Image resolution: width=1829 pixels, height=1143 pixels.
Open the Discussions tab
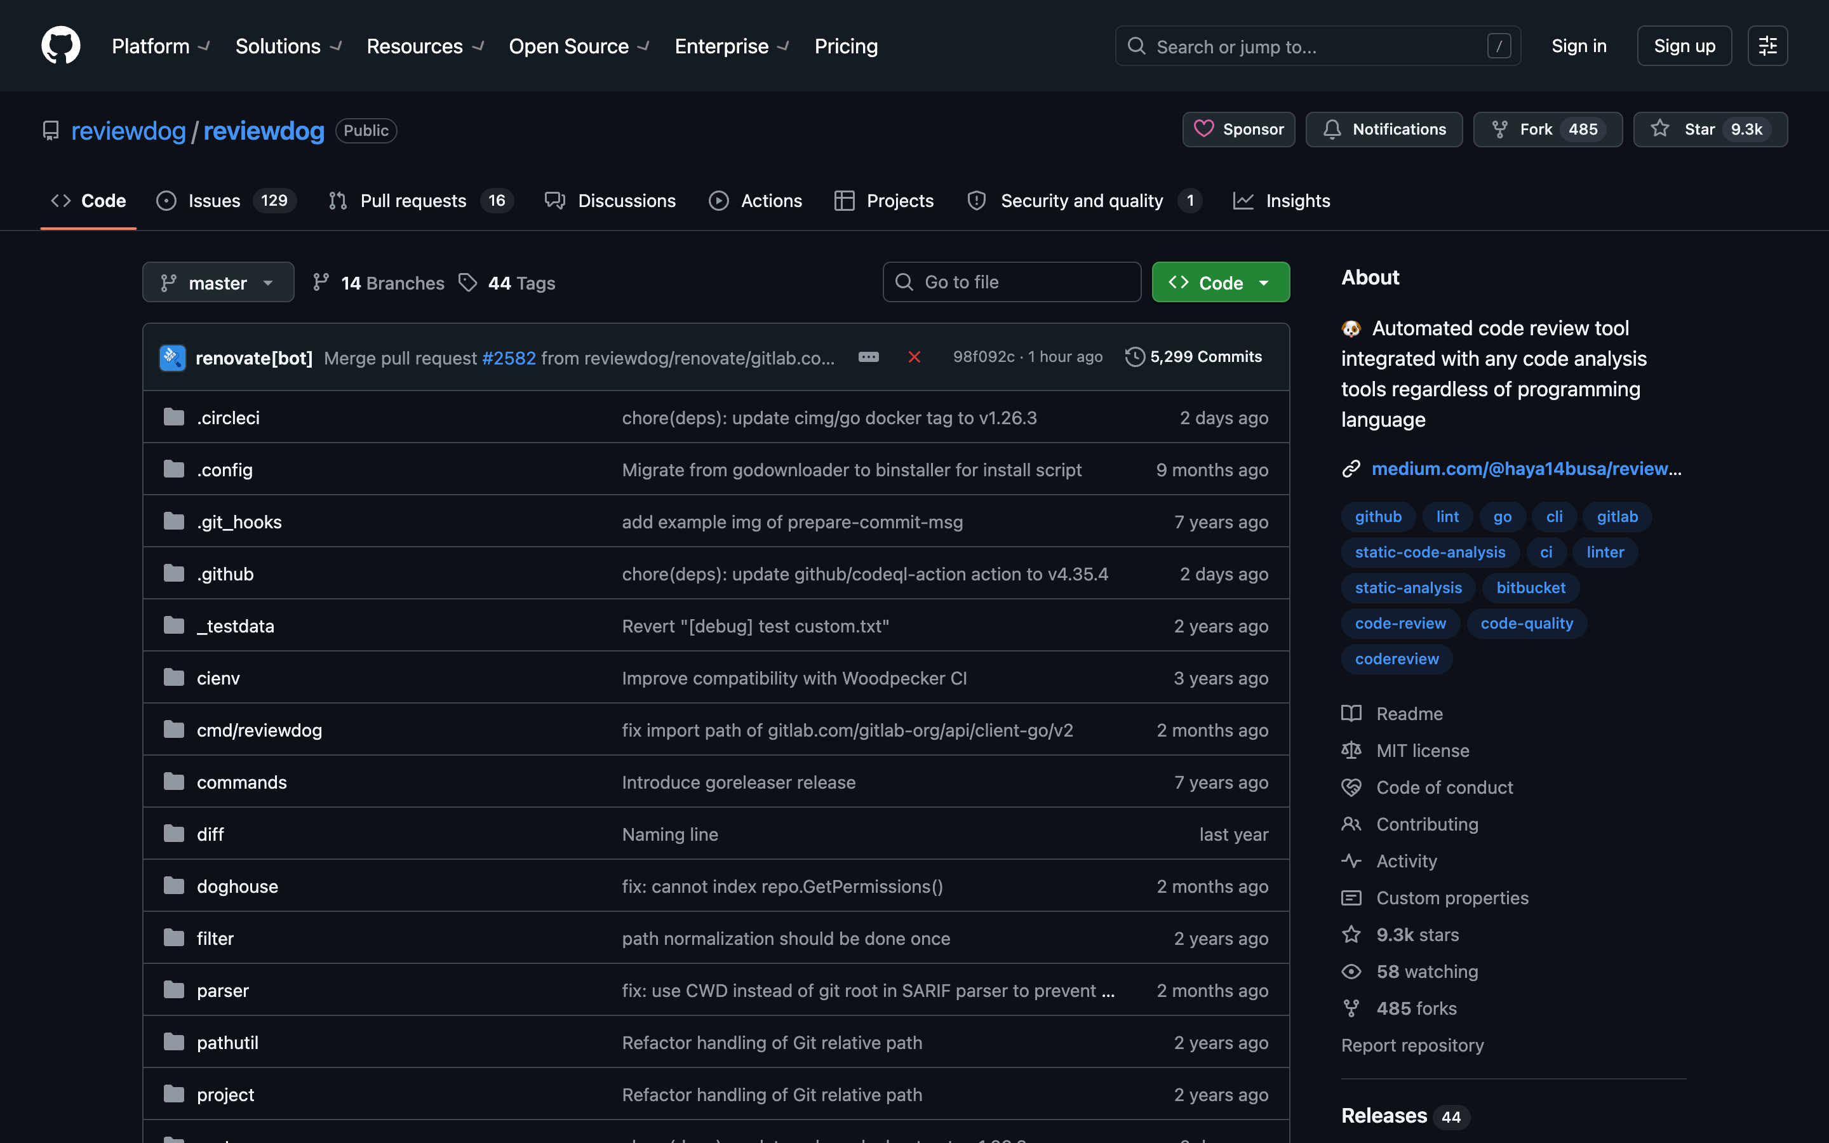click(x=611, y=200)
